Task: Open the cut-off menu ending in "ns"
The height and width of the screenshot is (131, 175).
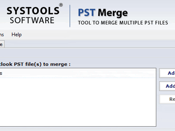Action: pos(2,35)
